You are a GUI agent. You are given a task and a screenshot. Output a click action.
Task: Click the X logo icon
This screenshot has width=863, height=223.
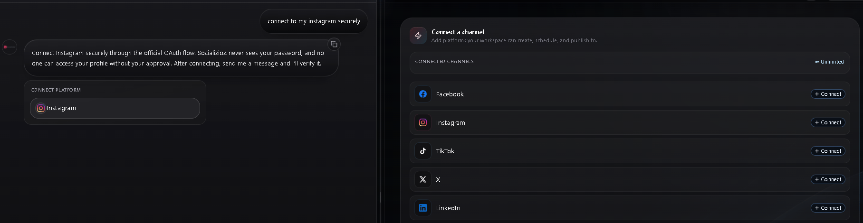423,179
